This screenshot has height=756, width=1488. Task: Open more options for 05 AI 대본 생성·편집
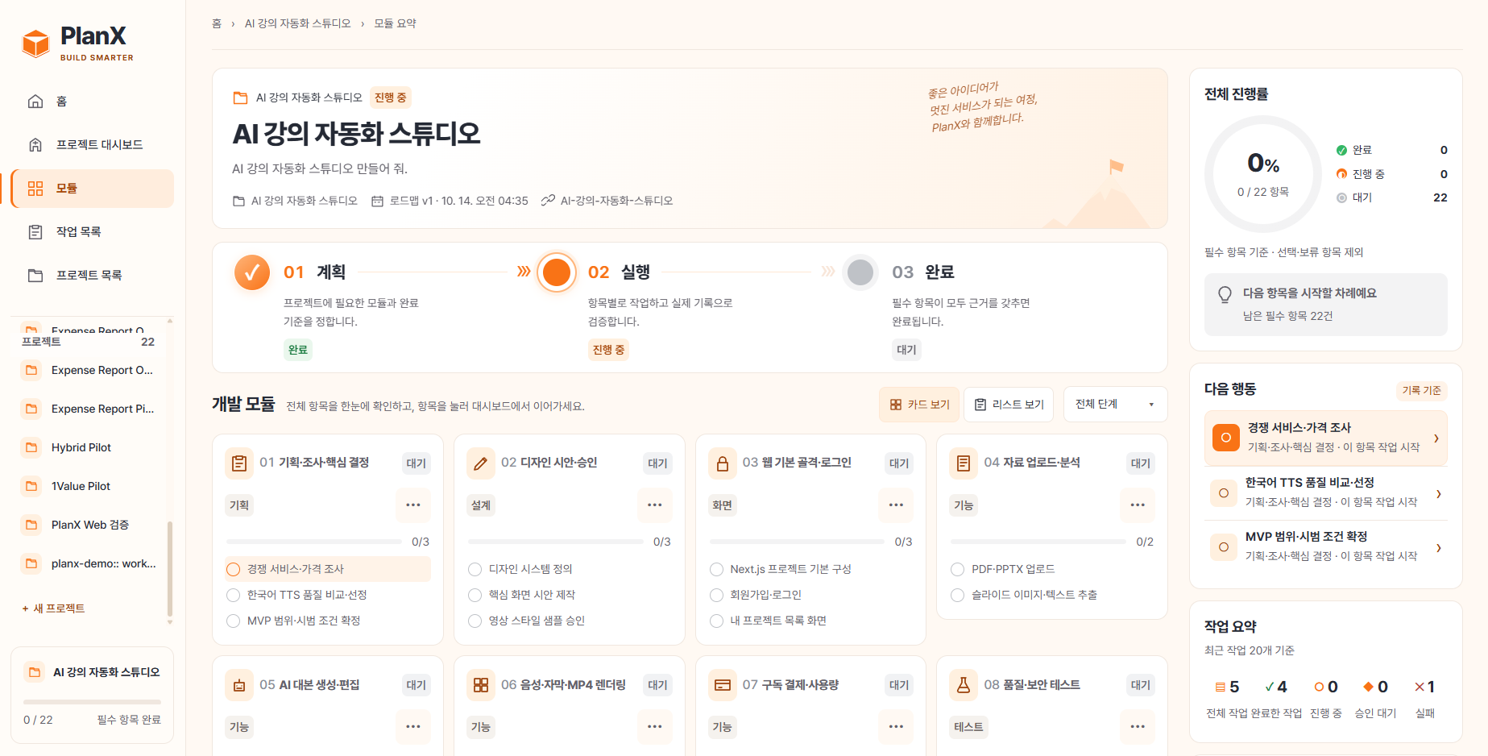pos(413,727)
